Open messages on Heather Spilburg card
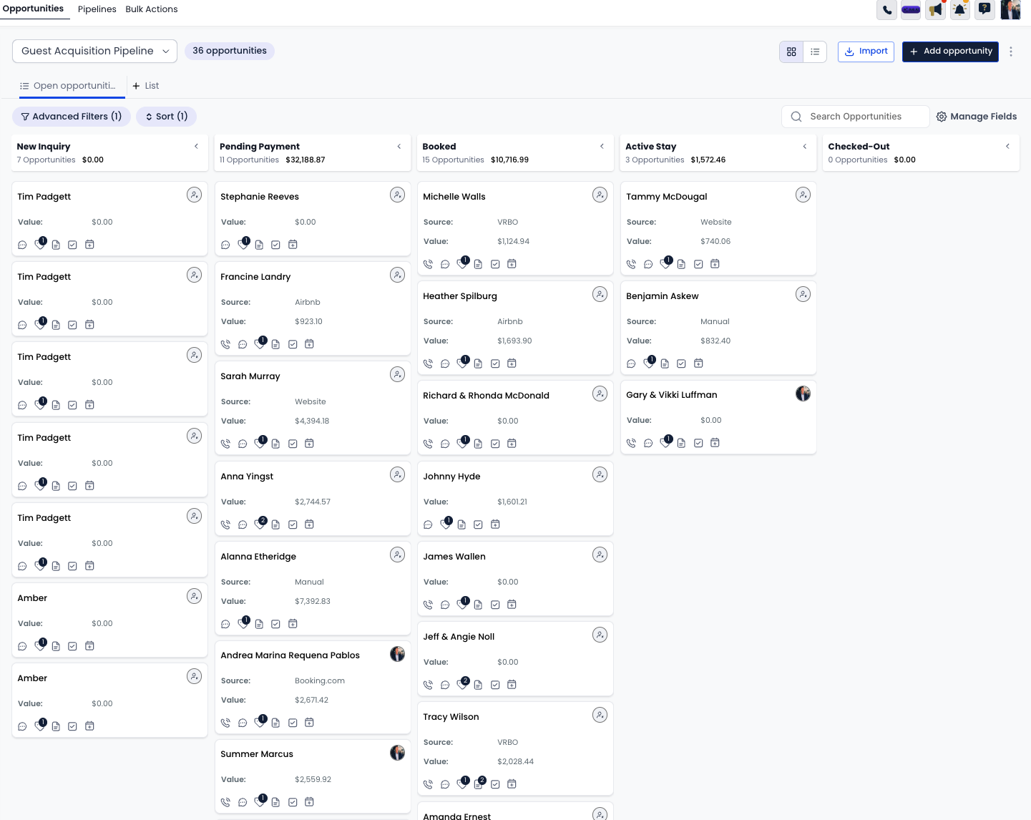The width and height of the screenshot is (1031, 820). (445, 363)
